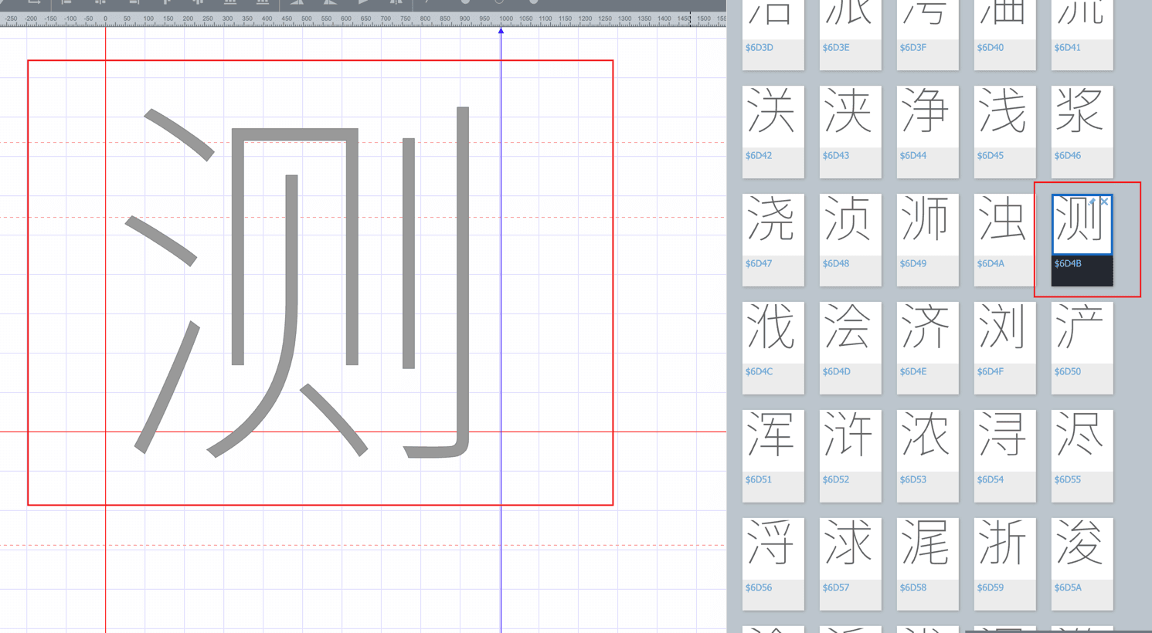Viewport: 1152px width, 633px height.
Task: Select the 浓 glyph card $6D53
Action: 927,456
